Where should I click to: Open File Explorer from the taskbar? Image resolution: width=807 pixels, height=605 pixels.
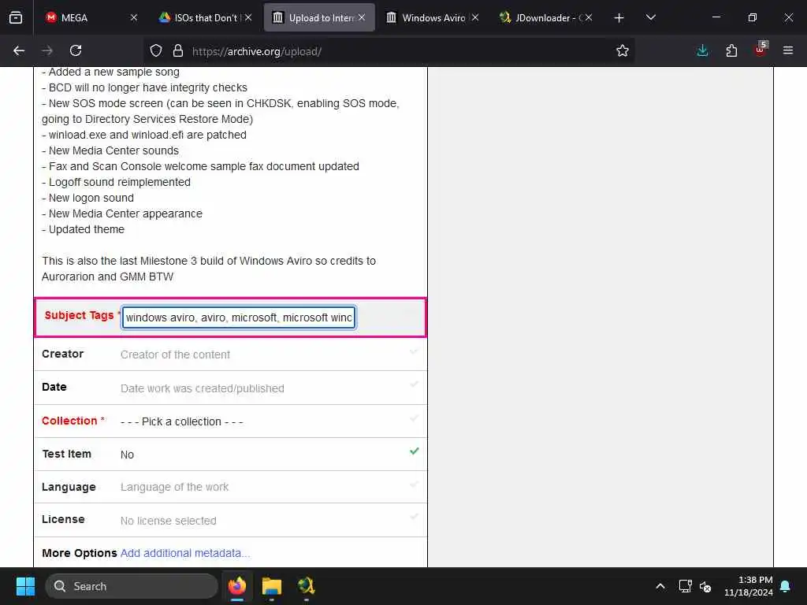(272, 586)
